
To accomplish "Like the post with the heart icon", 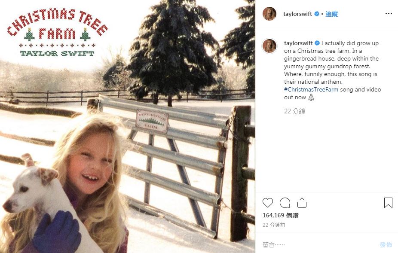I will tap(267, 203).
